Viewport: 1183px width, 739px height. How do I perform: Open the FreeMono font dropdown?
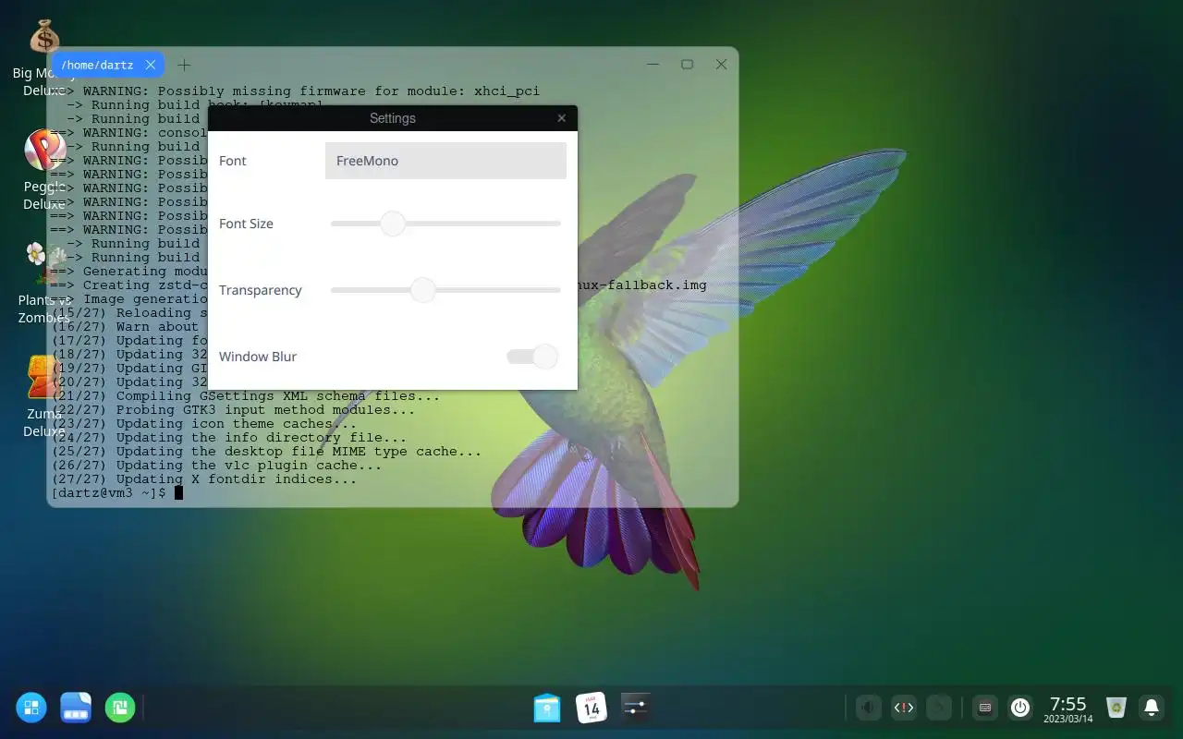(445, 161)
